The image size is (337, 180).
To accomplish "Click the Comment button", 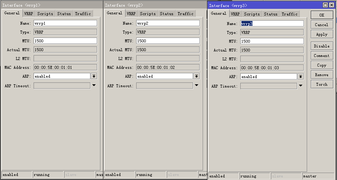I will (x=322, y=56).
